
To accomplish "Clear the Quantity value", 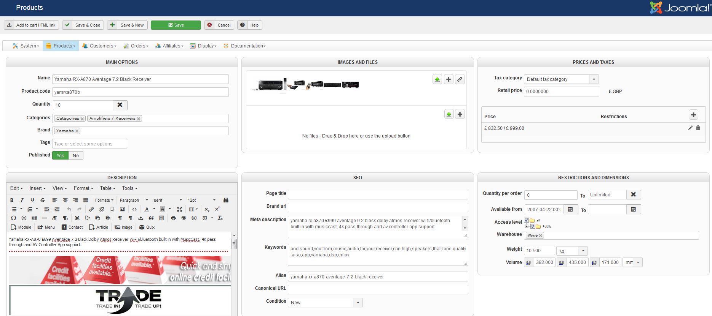I will tap(120, 105).
